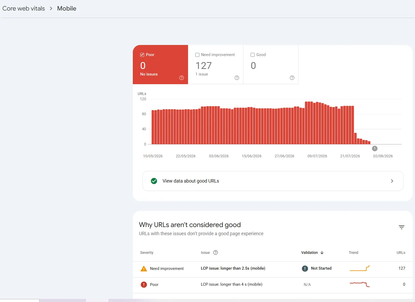Image resolution: width=415 pixels, height=302 pixels.
Task: Click the N/A validation cell
Action: 307,284
